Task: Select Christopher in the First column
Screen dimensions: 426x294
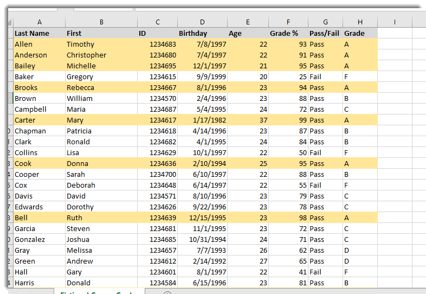Action: [101, 55]
